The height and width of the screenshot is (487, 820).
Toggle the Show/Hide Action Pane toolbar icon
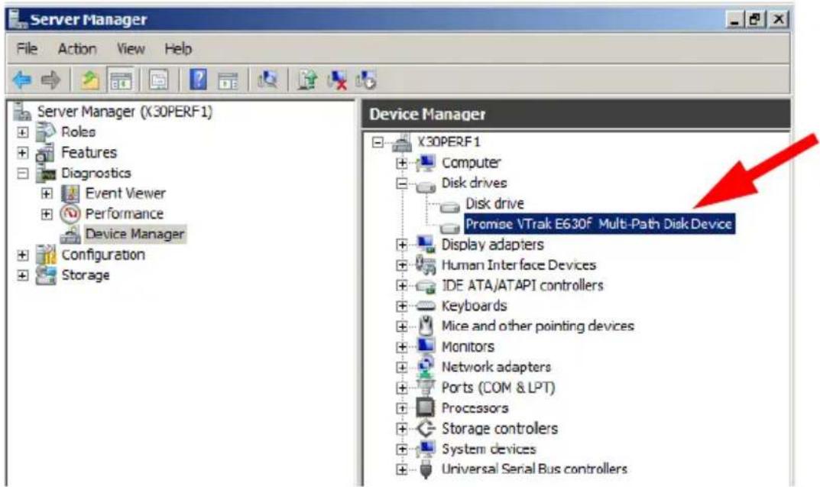[x=228, y=81]
